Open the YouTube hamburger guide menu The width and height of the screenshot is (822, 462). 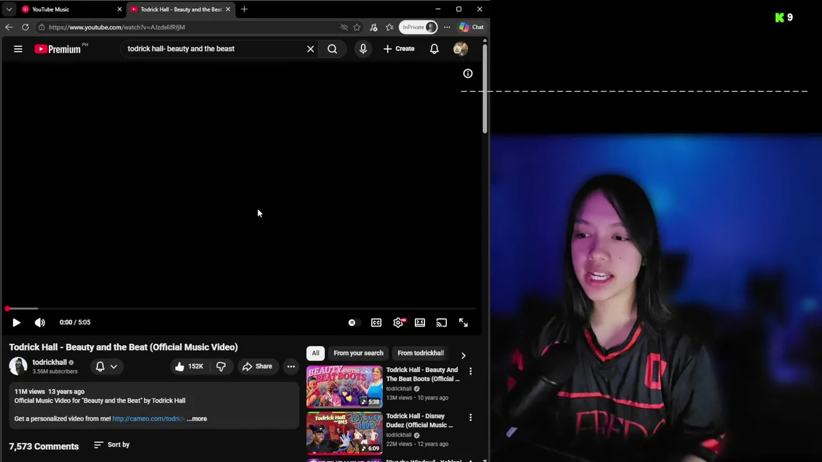[18, 49]
